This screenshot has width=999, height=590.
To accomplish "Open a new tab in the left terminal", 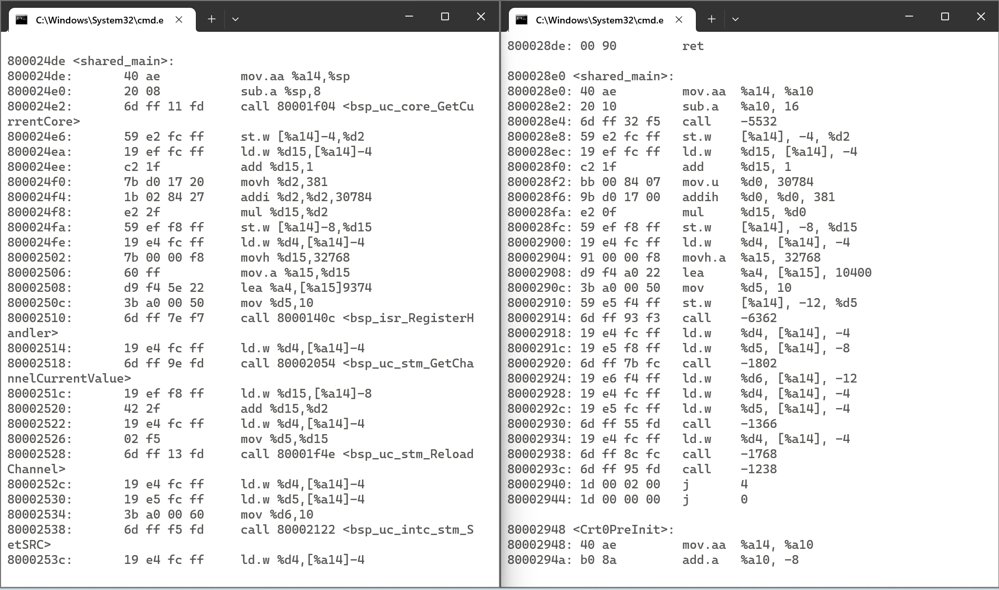I will (211, 19).
